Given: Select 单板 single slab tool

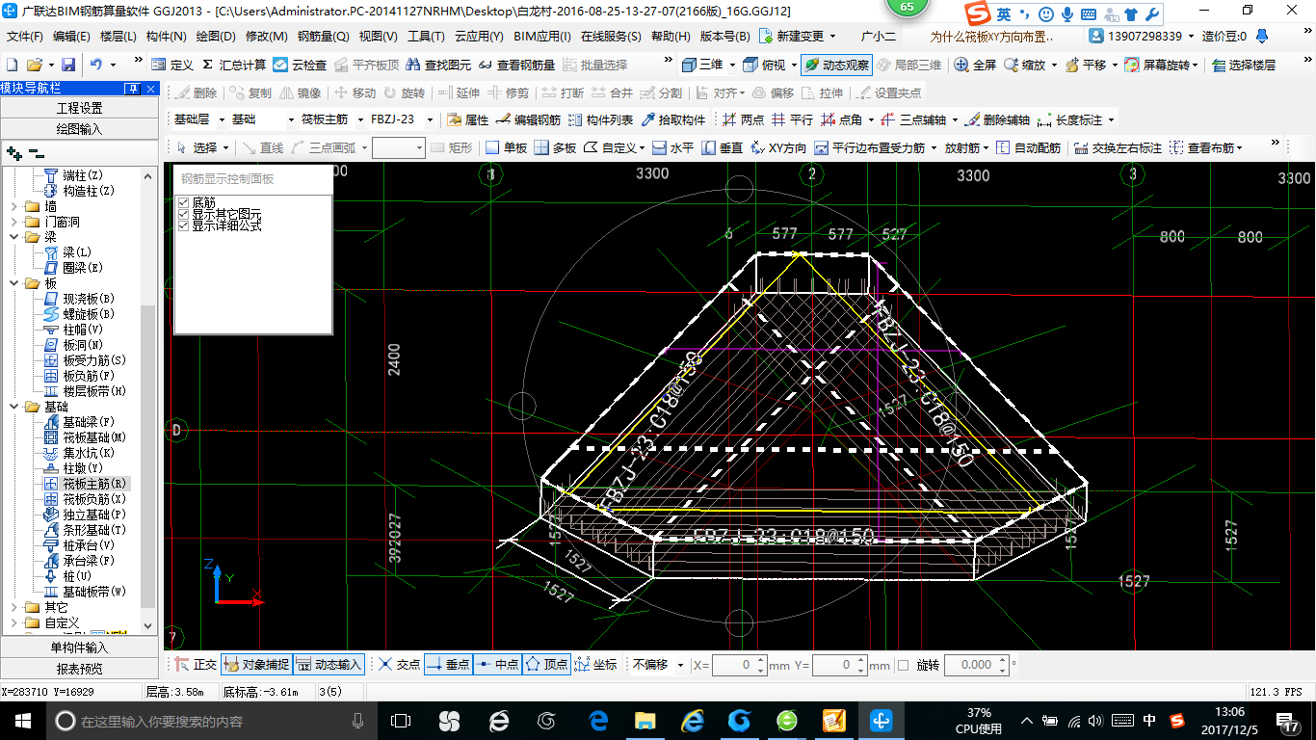Looking at the screenshot, I should (506, 147).
